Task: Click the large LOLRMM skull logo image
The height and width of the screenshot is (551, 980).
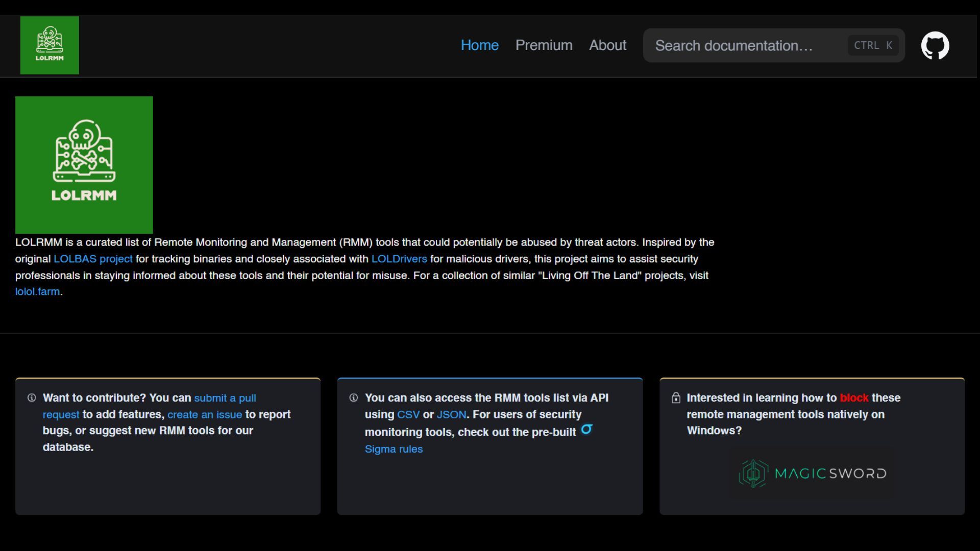Action: point(84,165)
